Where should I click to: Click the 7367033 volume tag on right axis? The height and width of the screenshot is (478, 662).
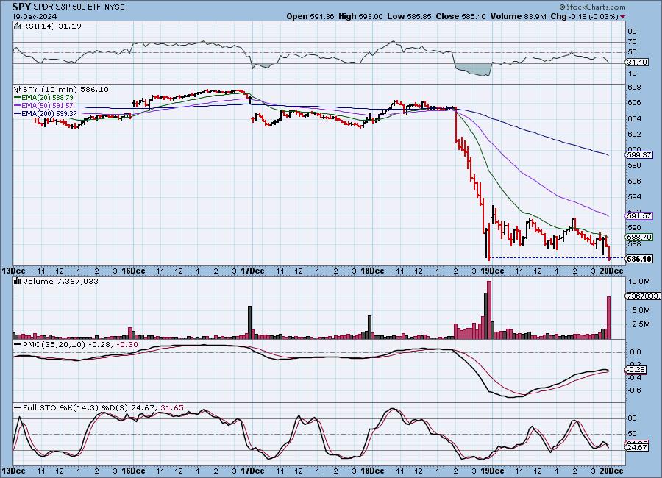[643, 296]
